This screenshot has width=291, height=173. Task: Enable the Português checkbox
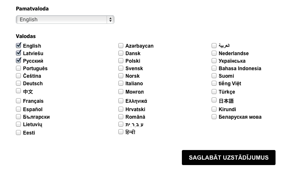point(18,68)
